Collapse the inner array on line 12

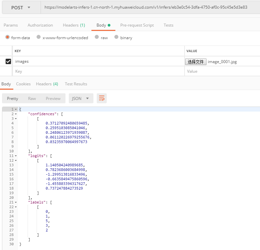click(x=16, y=160)
